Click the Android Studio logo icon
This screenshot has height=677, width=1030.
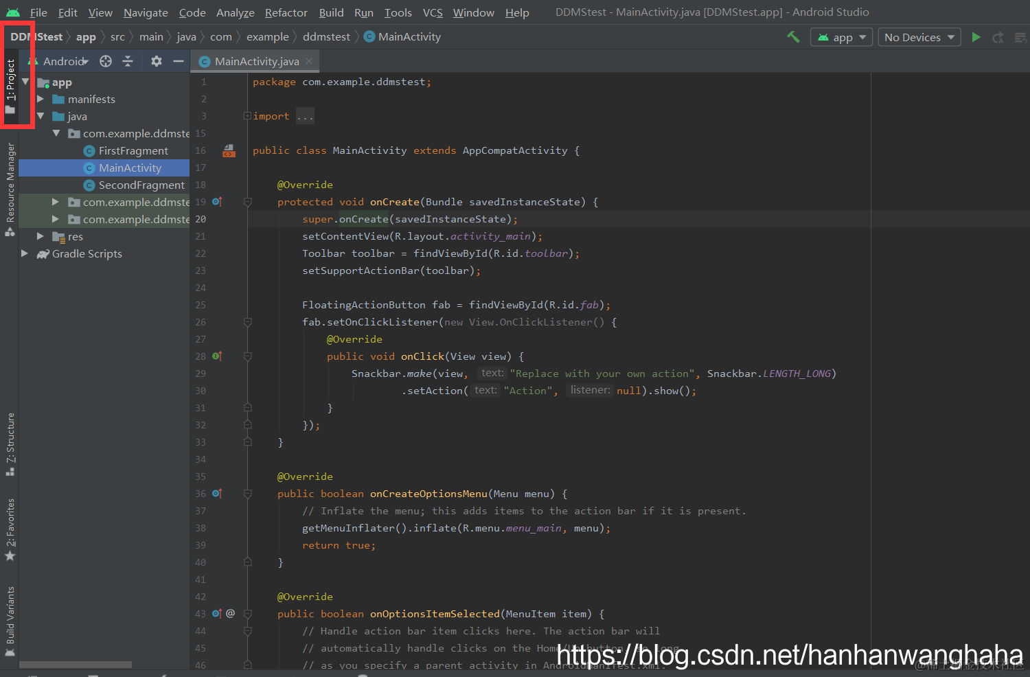click(13, 12)
